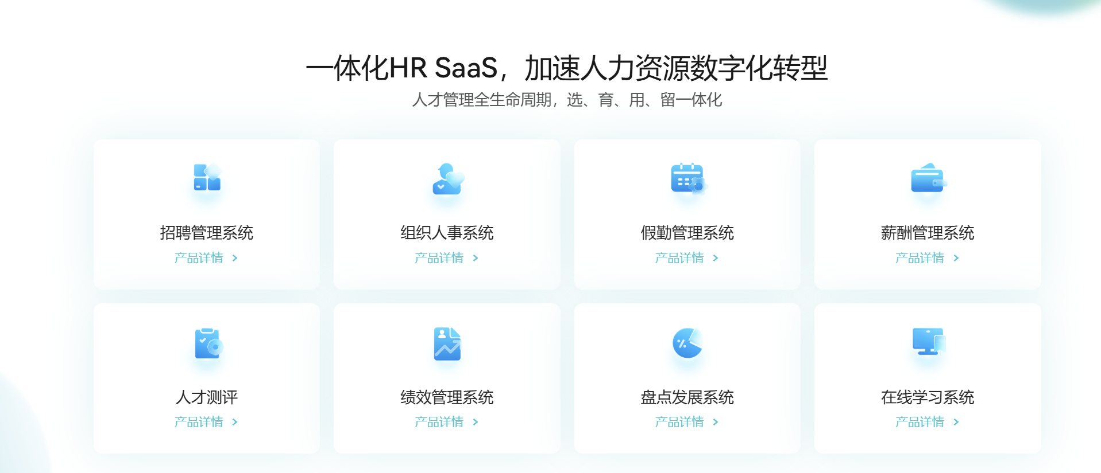Select the 人才测评 card title
The width and height of the screenshot is (1101, 473).
[x=207, y=397]
